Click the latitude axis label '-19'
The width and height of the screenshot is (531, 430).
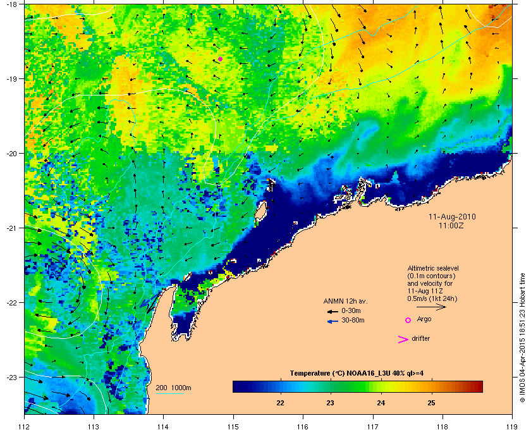[11, 79]
